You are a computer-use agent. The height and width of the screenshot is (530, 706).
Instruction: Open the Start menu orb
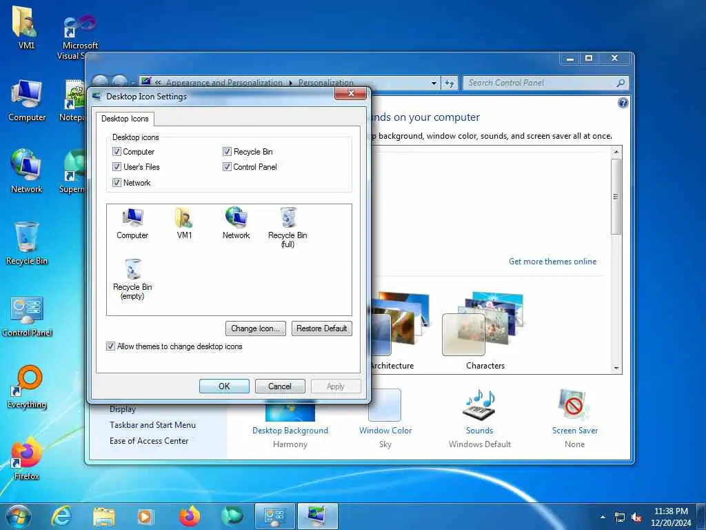click(x=19, y=516)
